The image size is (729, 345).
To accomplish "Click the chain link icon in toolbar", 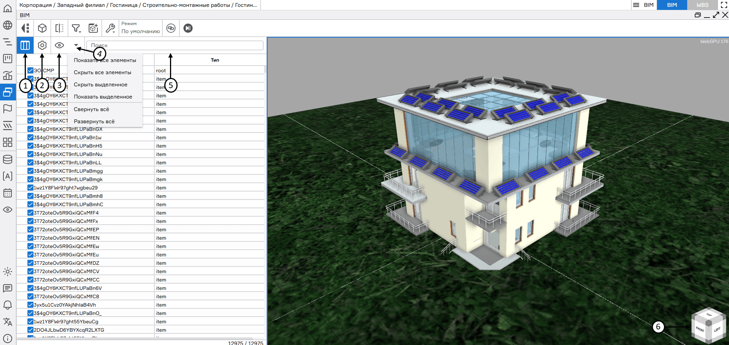I will point(171,28).
